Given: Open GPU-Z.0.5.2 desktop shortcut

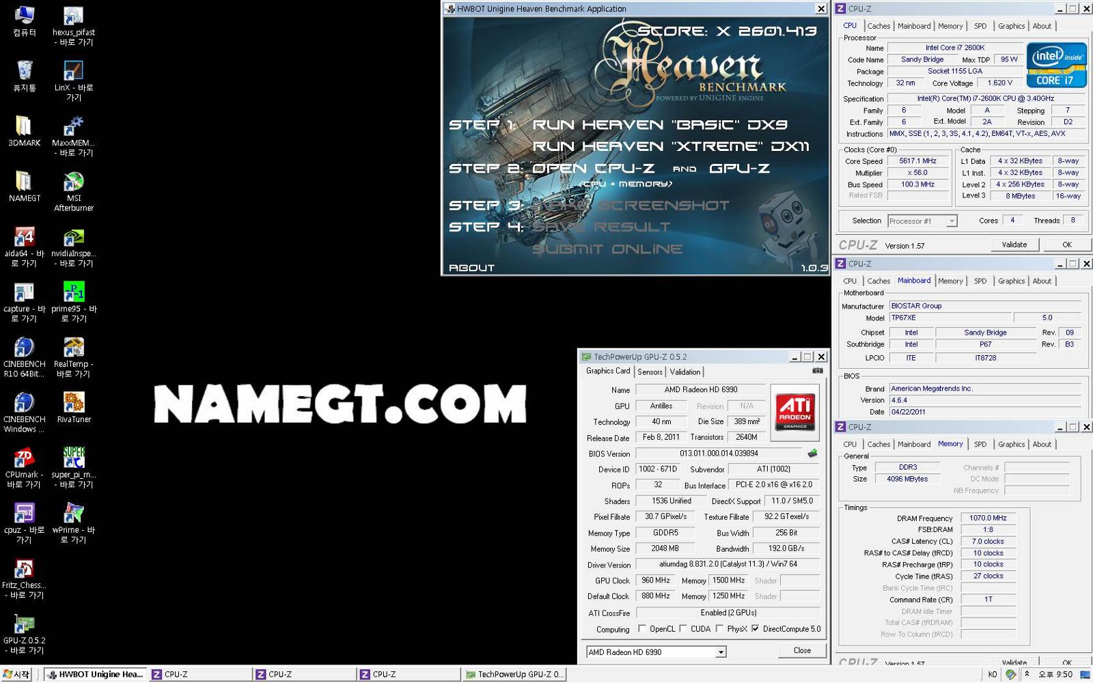Looking at the screenshot, I should [x=24, y=635].
